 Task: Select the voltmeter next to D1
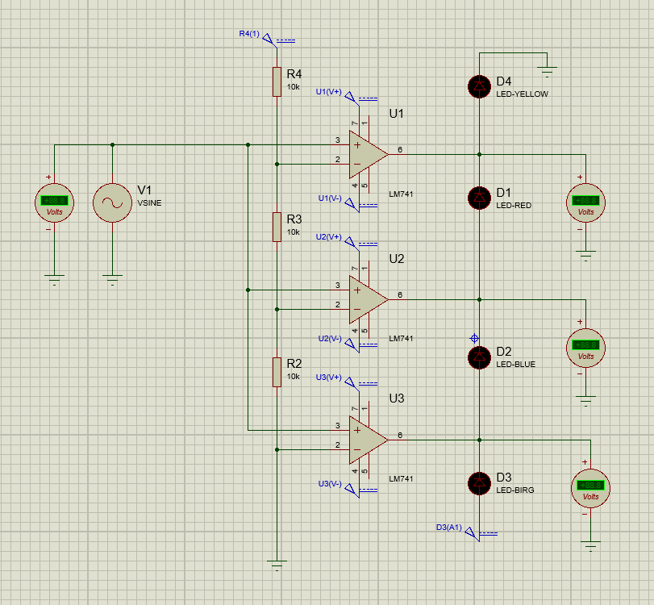tap(586, 202)
